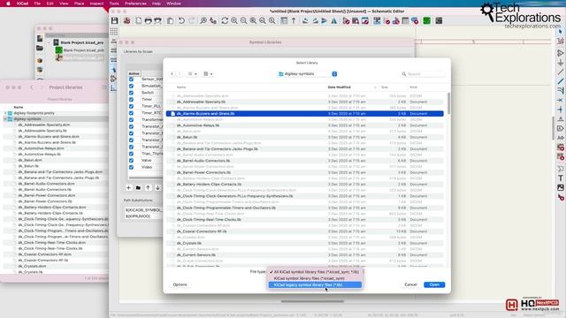Click the Zoom In icon in toolbar
This screenshot has height=318, width=566.
(234, 21)
